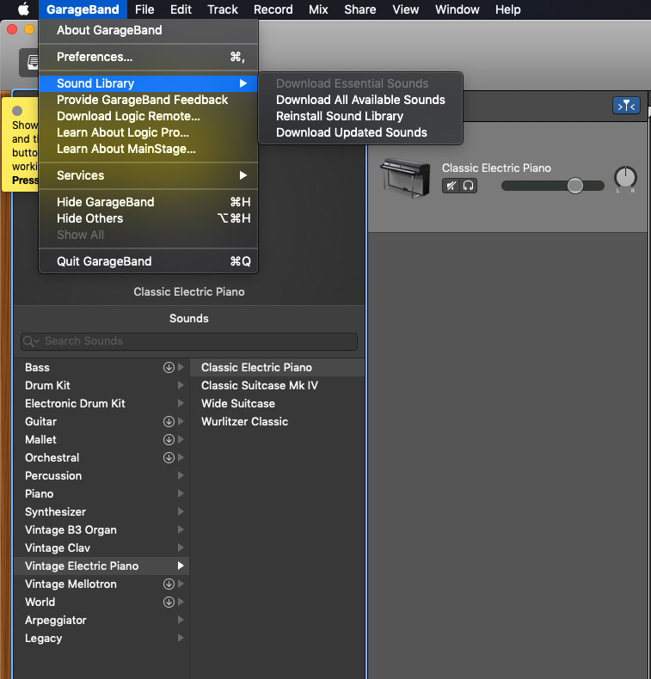Expand the Synthesizer category arrow
651x679 pixels.
pos(181,512)
